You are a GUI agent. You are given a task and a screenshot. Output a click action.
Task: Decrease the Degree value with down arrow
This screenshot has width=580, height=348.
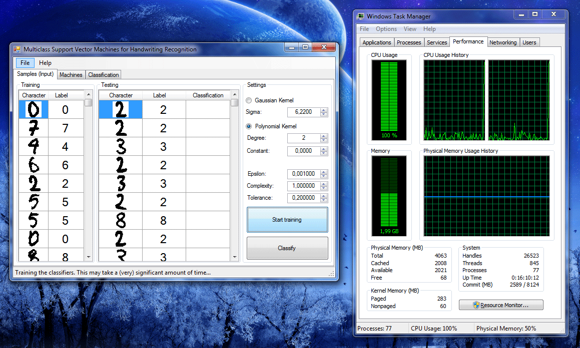click(324, 140)
